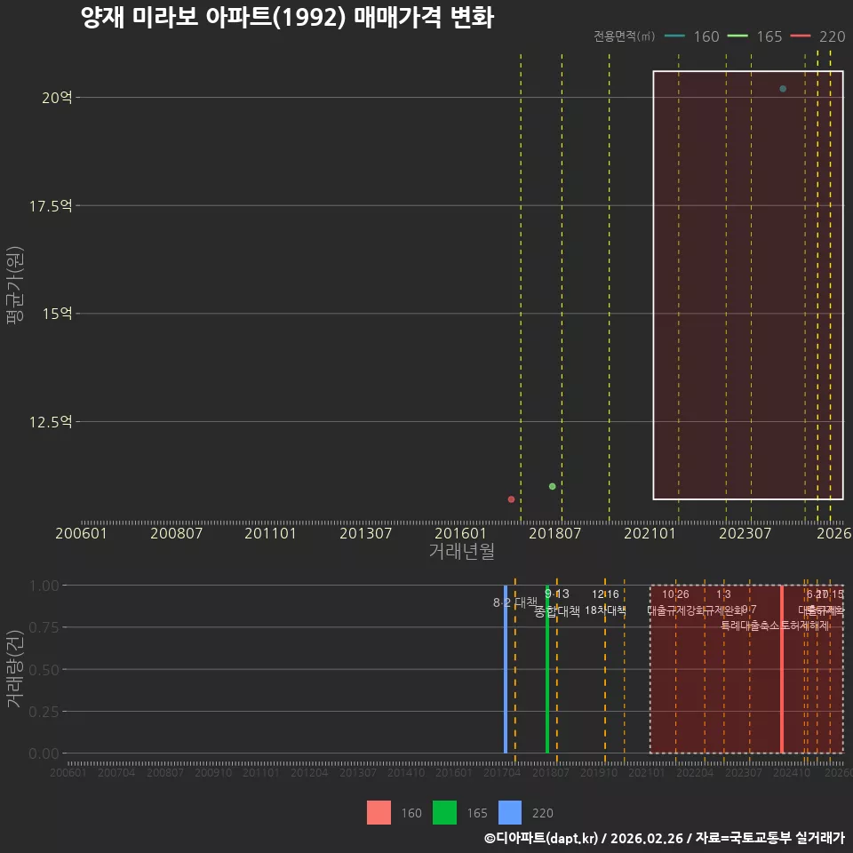
Task: Click the 201807 x-axis tick label
Action: [554, 534]
